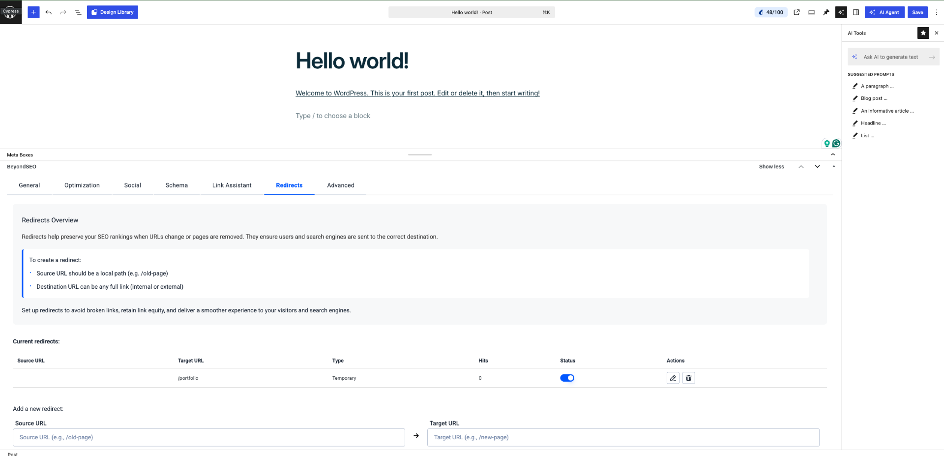Open the document overview list view

78,12
